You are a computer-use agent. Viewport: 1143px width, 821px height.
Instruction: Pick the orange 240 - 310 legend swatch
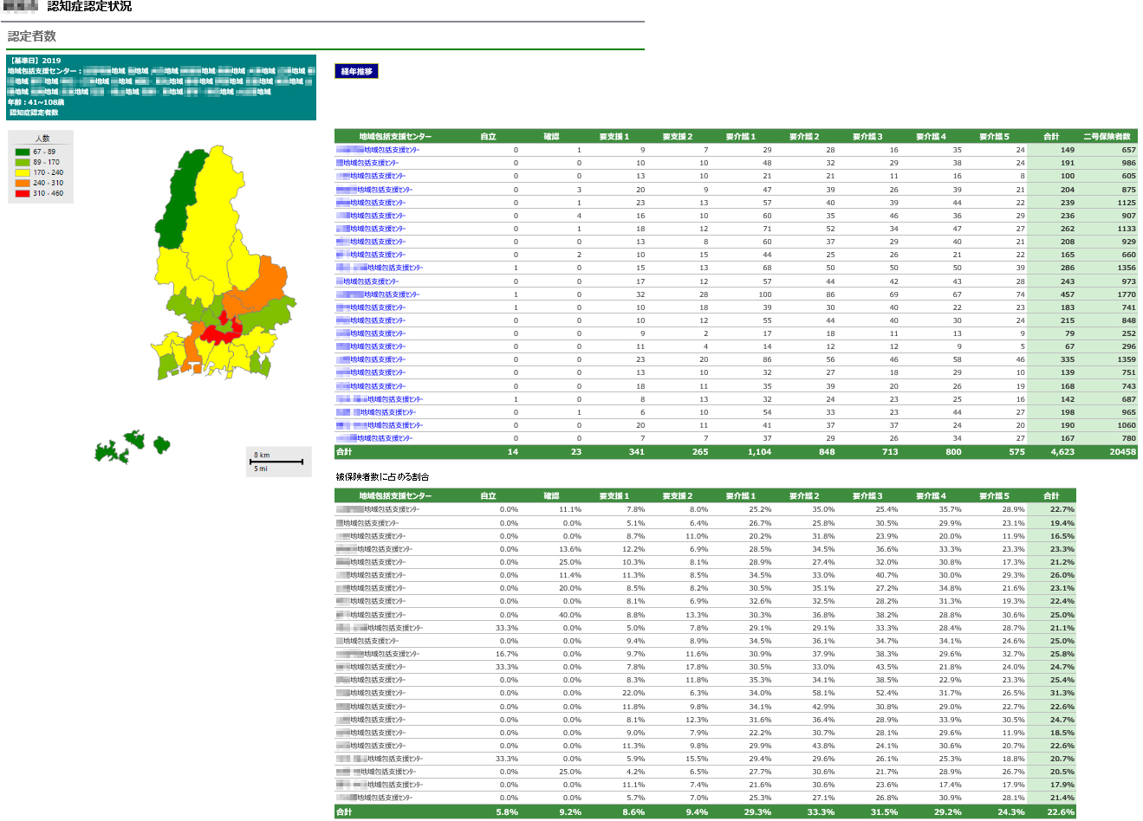[23, 183]
